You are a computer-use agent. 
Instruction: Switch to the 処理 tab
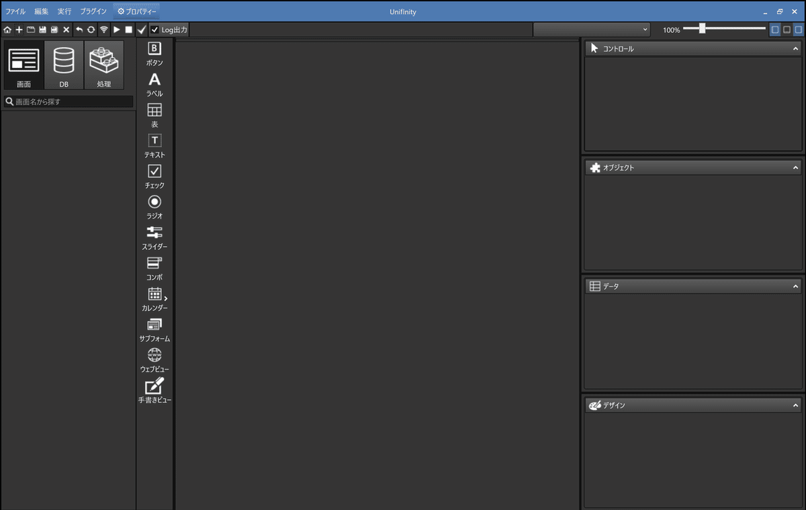tap(104, 65)
